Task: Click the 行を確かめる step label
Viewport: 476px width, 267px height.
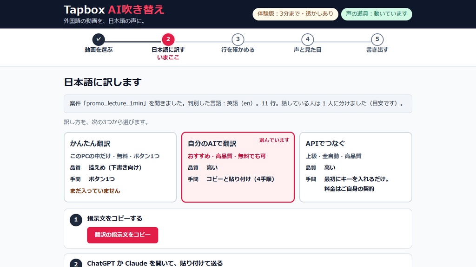Action: [x=238, y=50]
